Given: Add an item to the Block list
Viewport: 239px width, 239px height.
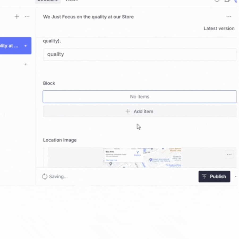Looking at the screenshot, I should click(140, 112).
